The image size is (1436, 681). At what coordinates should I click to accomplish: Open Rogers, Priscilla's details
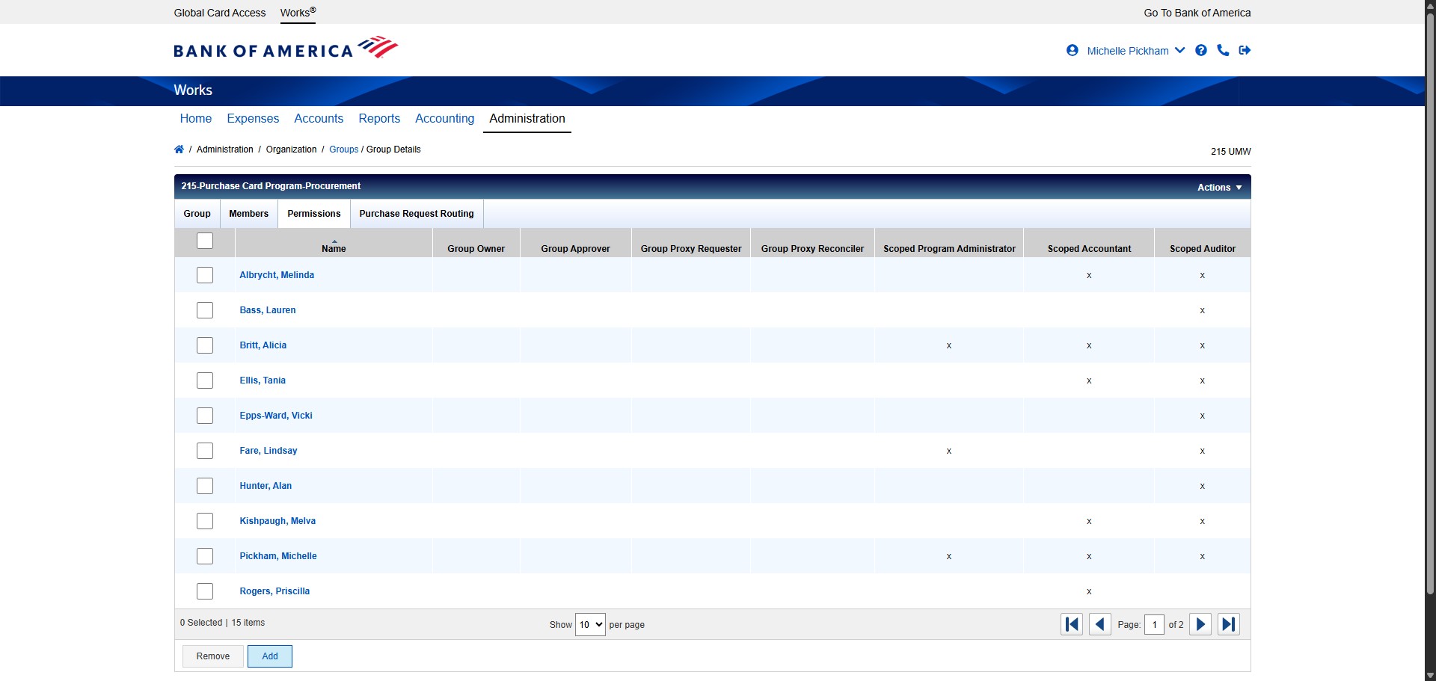tap(274, 591)
